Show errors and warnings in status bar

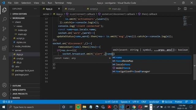pos(7,102)
